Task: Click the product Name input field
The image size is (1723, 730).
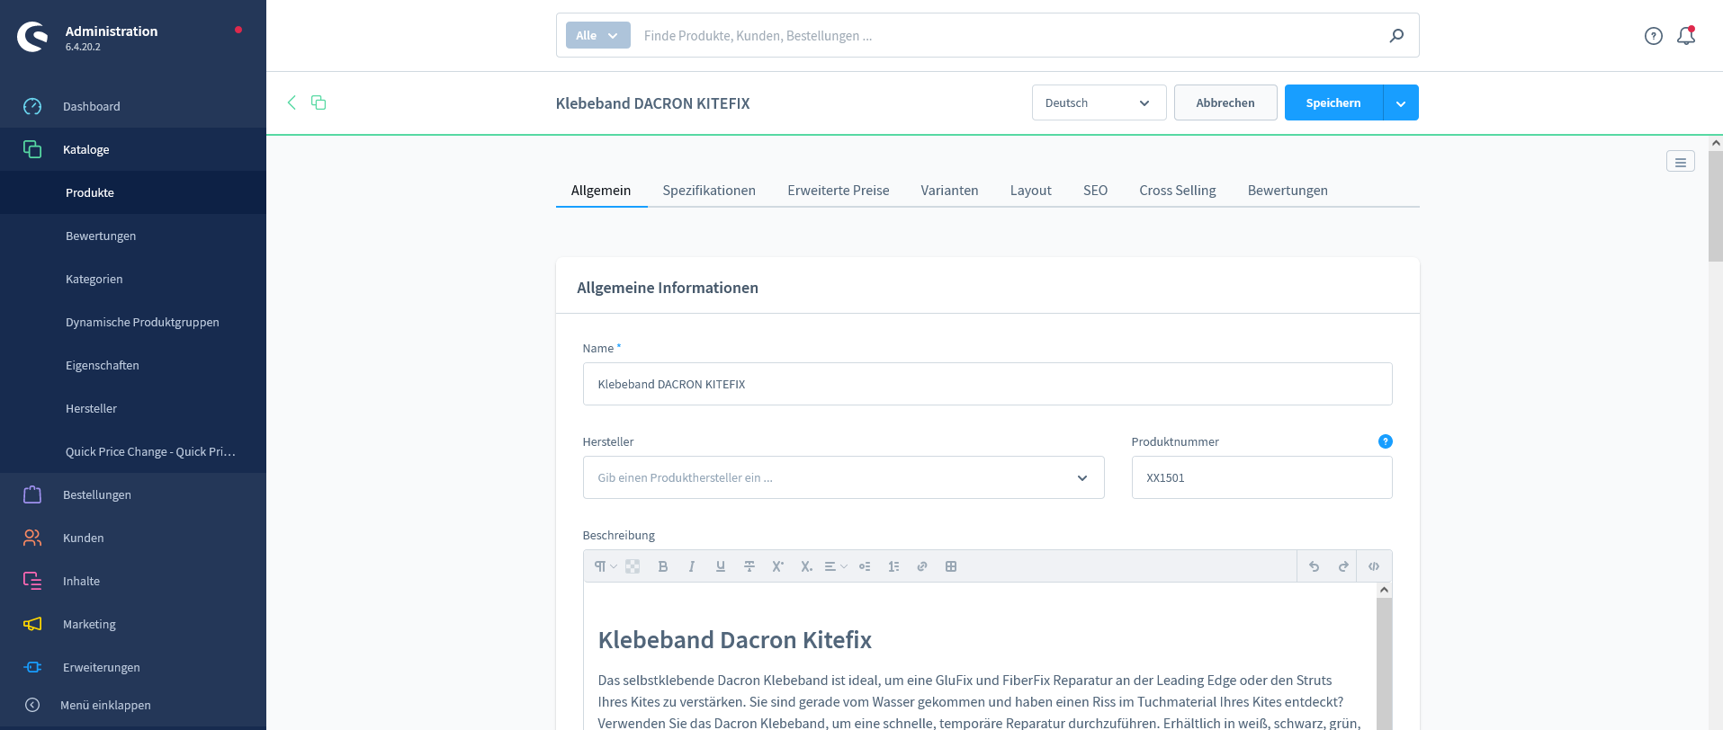Action: [987, 384]
